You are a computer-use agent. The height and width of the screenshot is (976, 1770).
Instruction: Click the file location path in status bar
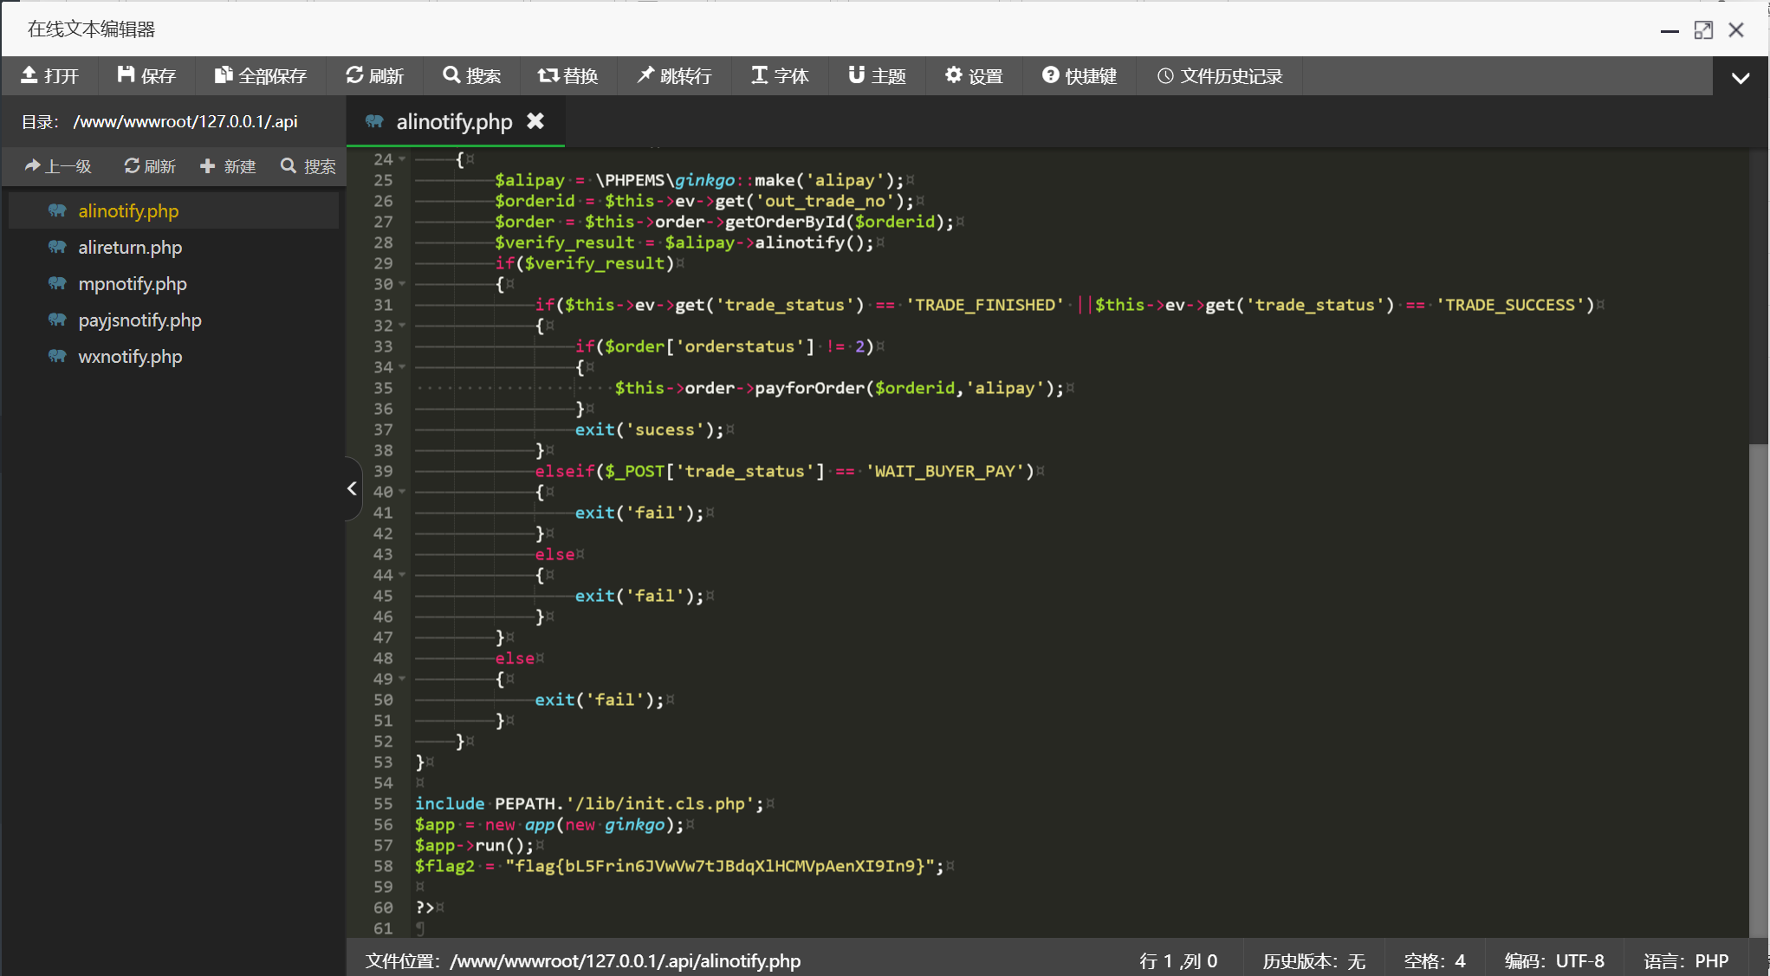click(x=583, y=960)
